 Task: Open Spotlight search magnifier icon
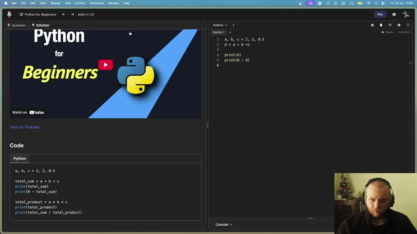[x=376, y=3]
